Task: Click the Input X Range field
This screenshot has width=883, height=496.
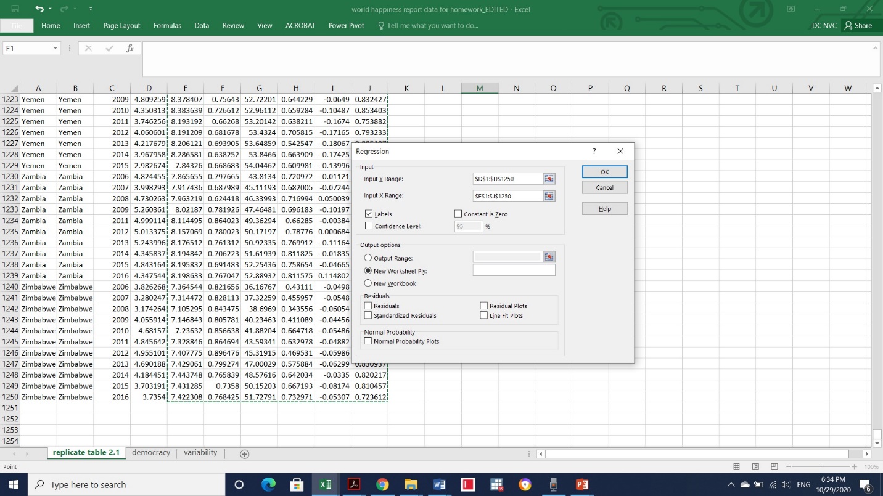Action: (x=507, y=196)
